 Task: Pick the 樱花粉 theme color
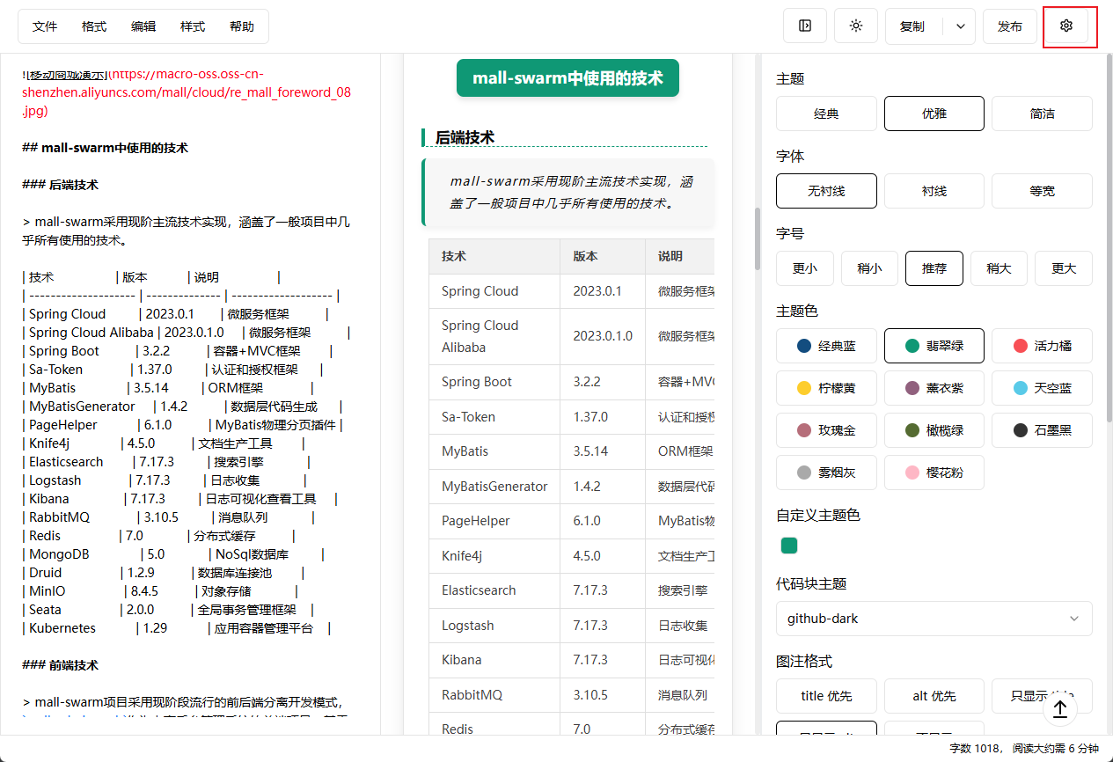coord(934,473)
